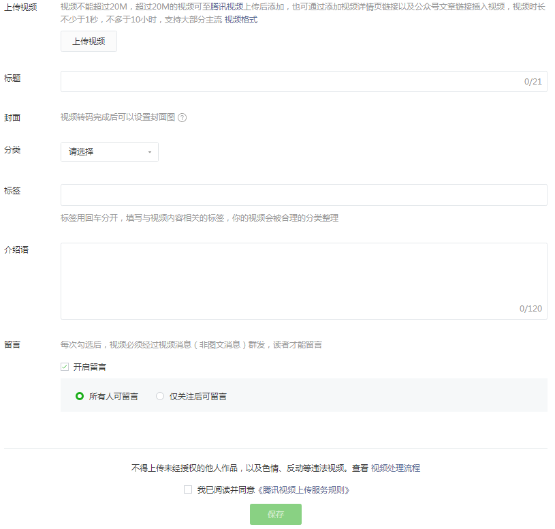Open the 请选择 category dropdown
The width and height of the screenshot is (555, 529).
[x=109, y=152]
